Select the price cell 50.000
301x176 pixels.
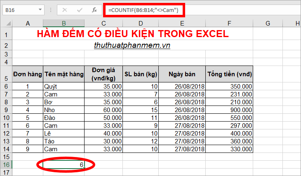pyautogui.click(x=103, y=117)
